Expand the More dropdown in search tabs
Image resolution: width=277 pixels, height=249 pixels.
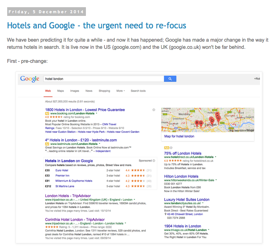(x=120, y=91)
